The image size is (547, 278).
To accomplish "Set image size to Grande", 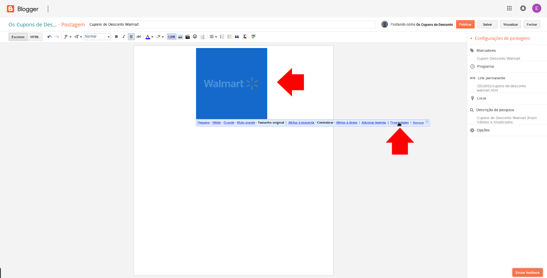I will point(229,123).
